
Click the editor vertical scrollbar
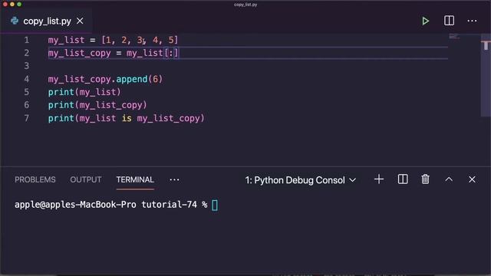click(x=486, y=75)
